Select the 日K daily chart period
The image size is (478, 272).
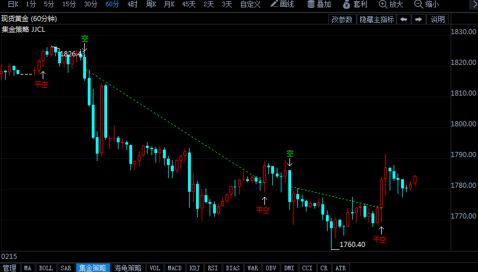click(x=13, y=4)
